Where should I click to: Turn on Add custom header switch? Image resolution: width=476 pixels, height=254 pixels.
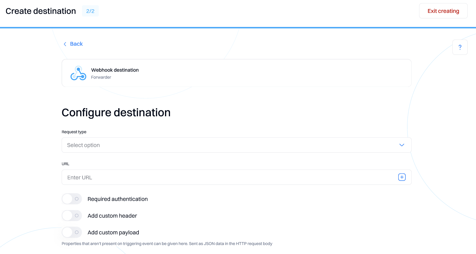pyautogui.click(x=72, y=216)
